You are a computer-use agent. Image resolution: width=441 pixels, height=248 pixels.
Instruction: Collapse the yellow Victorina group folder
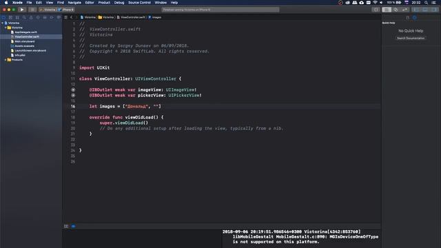point(6,28)
